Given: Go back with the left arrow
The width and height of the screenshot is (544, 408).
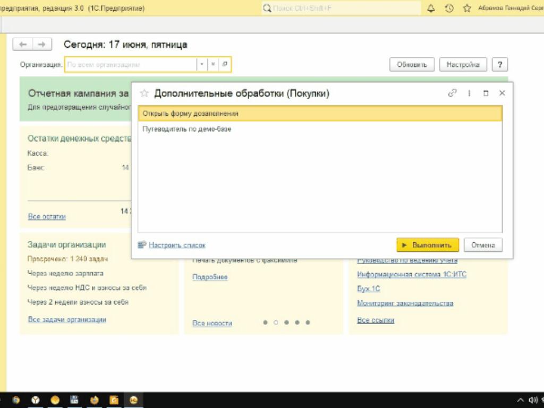Looking at the screenshot, I should tap(23, 45).
